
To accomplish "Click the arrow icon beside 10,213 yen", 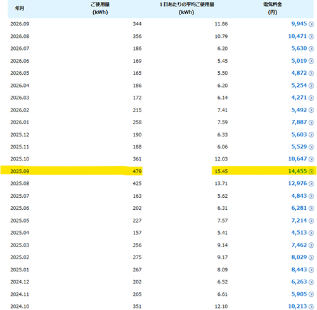I will (311, 307).
